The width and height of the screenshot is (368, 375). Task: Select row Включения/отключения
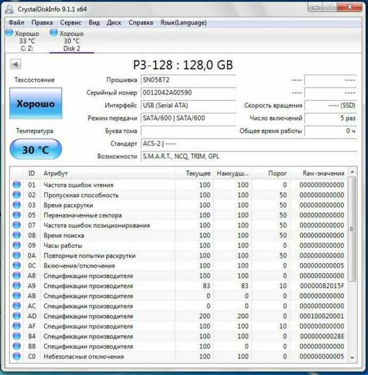coord(179,266)
